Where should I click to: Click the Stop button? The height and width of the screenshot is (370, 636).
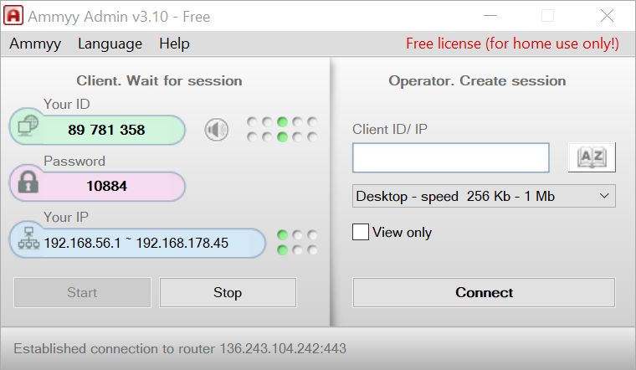(228, 292)
